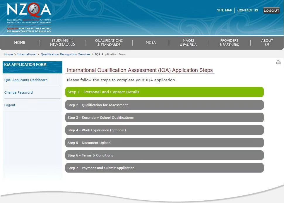Click Qualification Recognition Services breadcrumb
Image resolution: width=284 pixels, height=203 pixels.
point(66,54)
